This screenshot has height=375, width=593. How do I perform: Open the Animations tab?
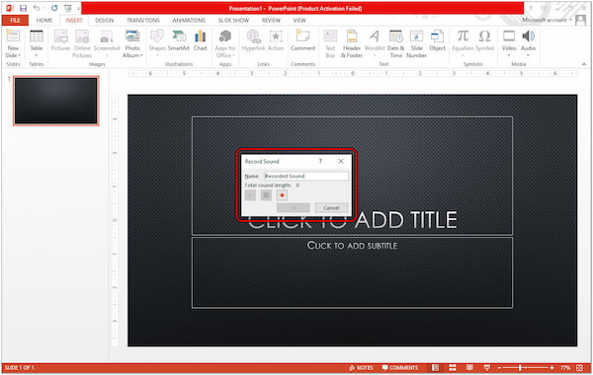pos(189,21)
